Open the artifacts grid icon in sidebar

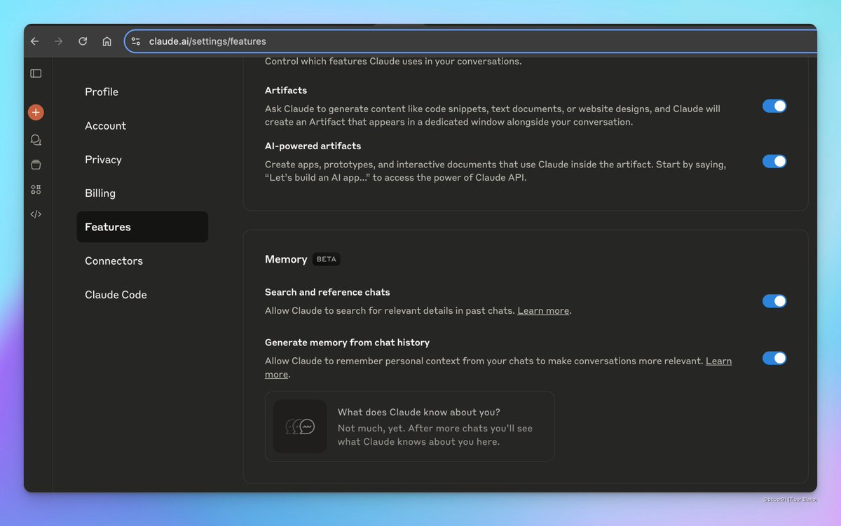coord(36,189)
